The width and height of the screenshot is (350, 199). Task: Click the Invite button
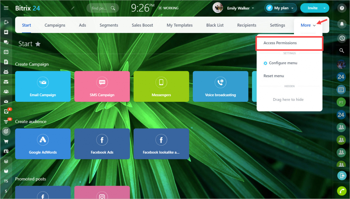[313, 8]
